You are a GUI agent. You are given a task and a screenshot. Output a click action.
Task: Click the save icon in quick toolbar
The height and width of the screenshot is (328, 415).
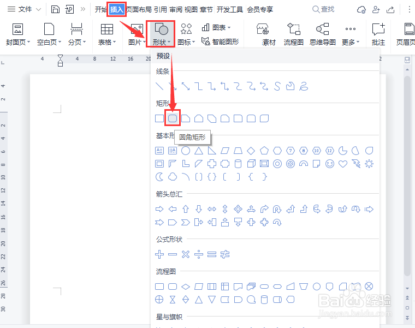[55, 9]
